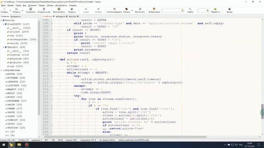Open the Правка menu

pyautogui.click(x=10, y=5)
